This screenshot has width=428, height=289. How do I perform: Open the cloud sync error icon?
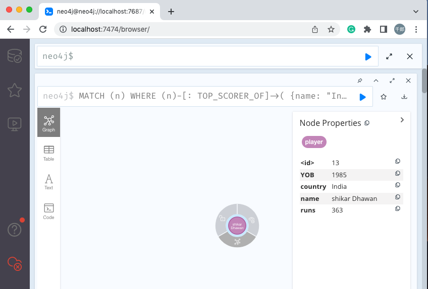point(15,263)
